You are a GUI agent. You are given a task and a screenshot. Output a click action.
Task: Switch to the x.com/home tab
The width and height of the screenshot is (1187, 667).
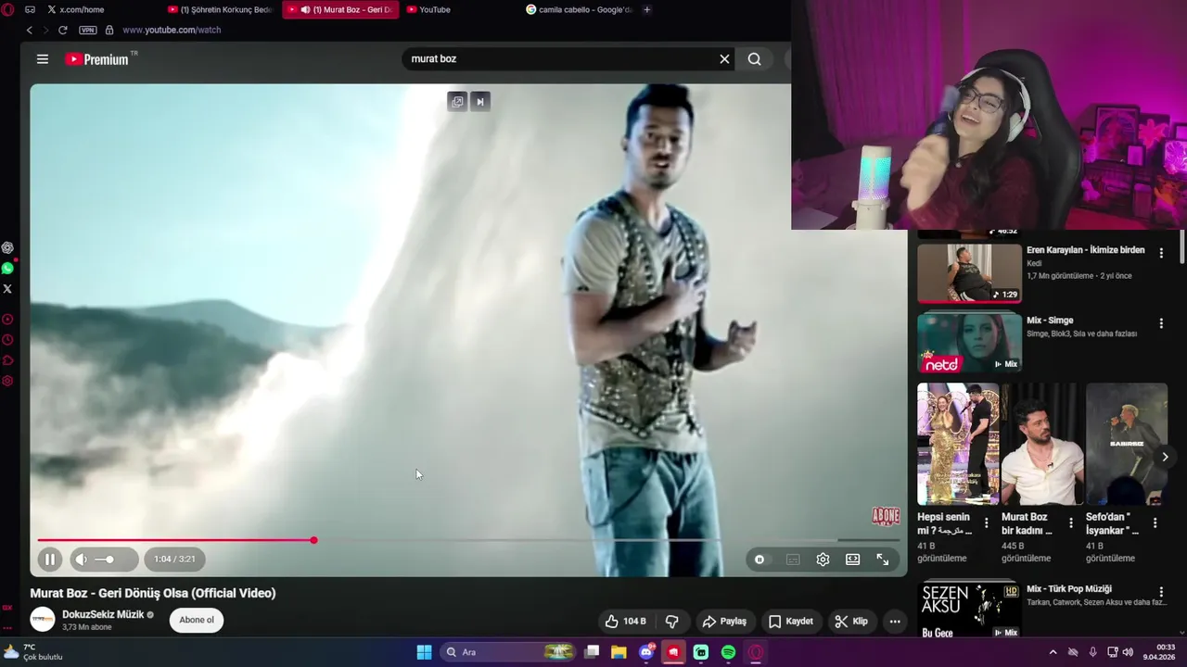(102, 9)
